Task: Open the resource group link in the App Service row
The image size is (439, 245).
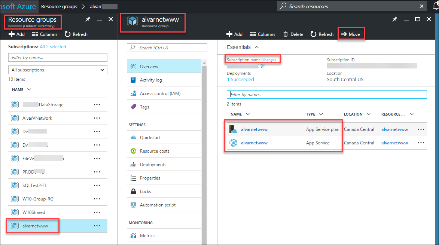Action: click(x=394, y=143)
